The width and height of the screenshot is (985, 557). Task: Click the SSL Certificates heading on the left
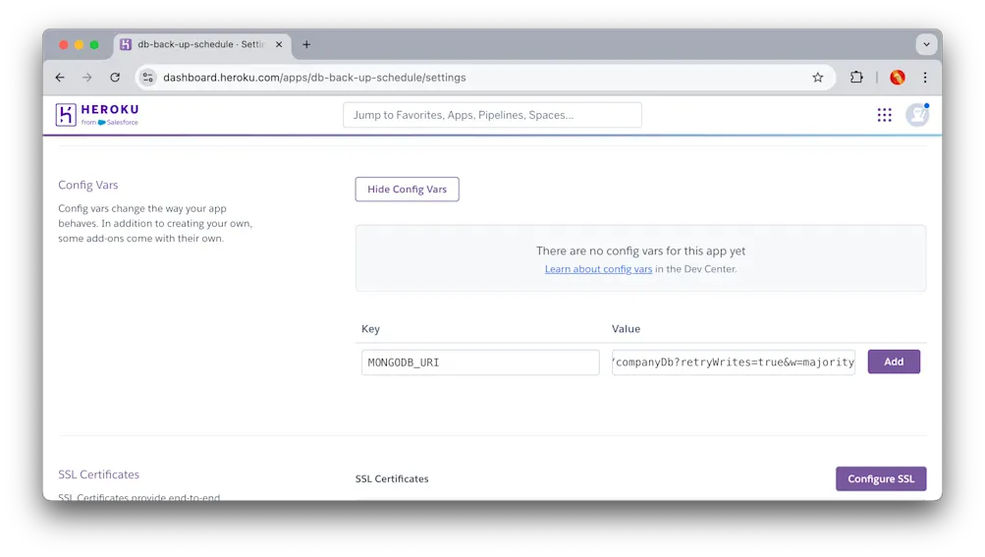[x=98, y=474]
